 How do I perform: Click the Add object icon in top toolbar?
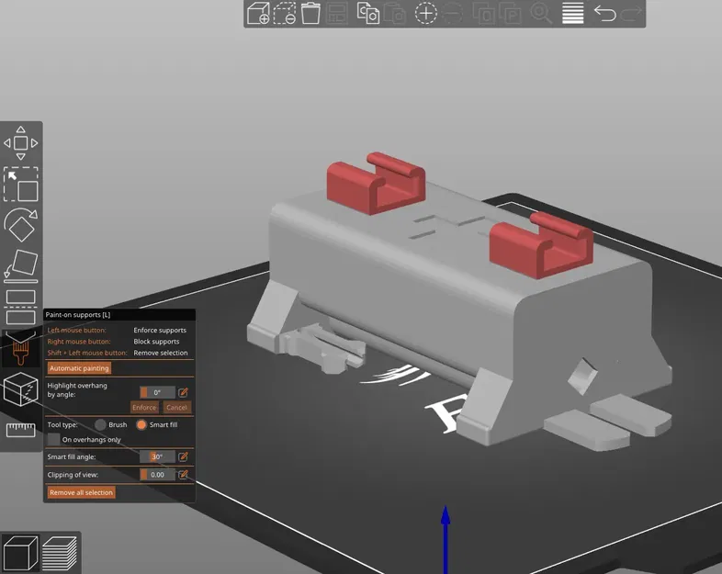[x=258, y=13]
